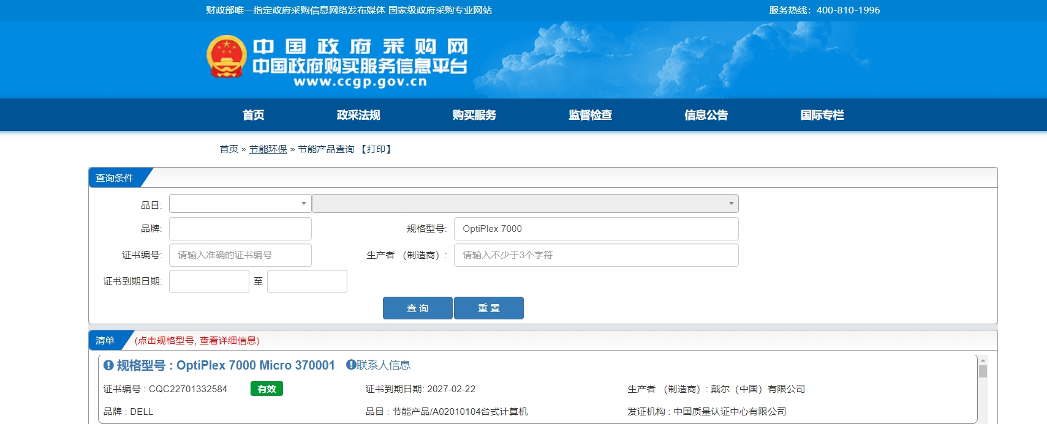Click the www.ccgp.gov.cn site address text
Viewport: 1047px width, 424px height.
click(x=360, y=82)
